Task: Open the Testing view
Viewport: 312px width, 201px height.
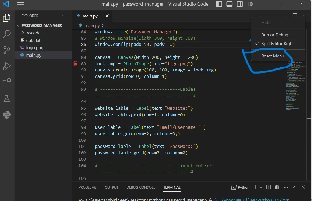Action: tap(7, 99)
